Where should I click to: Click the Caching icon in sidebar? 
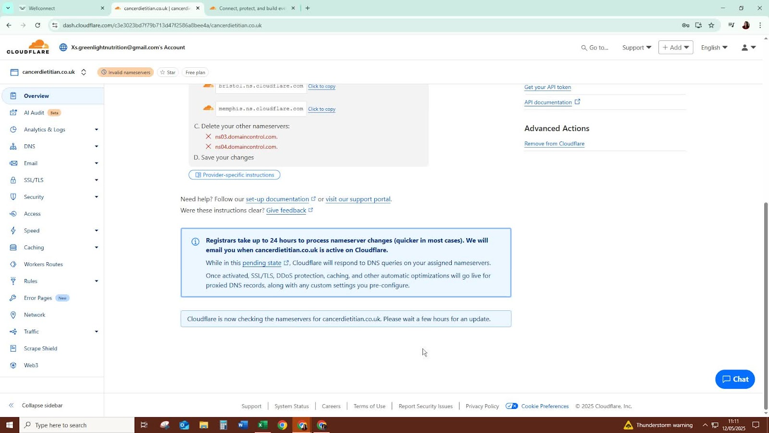[x=13, y=247]
